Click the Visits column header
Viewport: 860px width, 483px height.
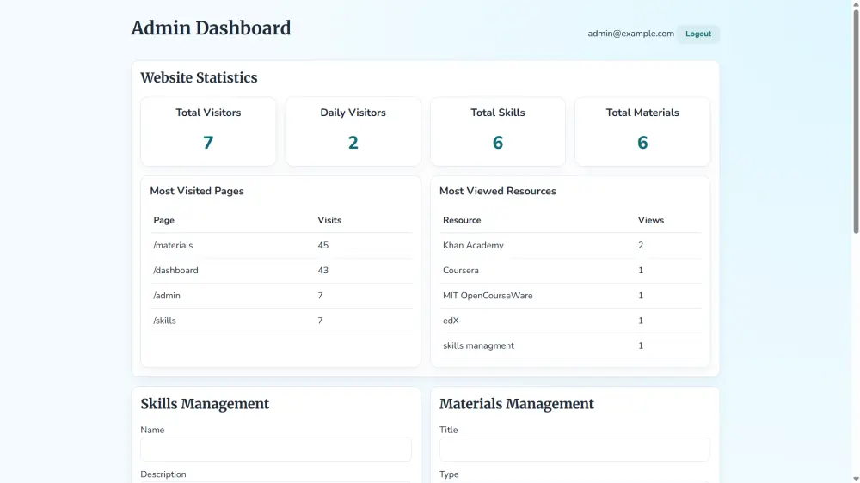click(329, 221)
